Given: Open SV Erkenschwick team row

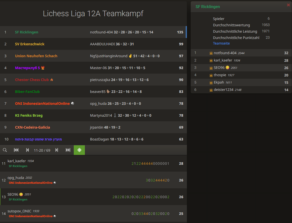Looking at the screenshot, I should 93,44.
